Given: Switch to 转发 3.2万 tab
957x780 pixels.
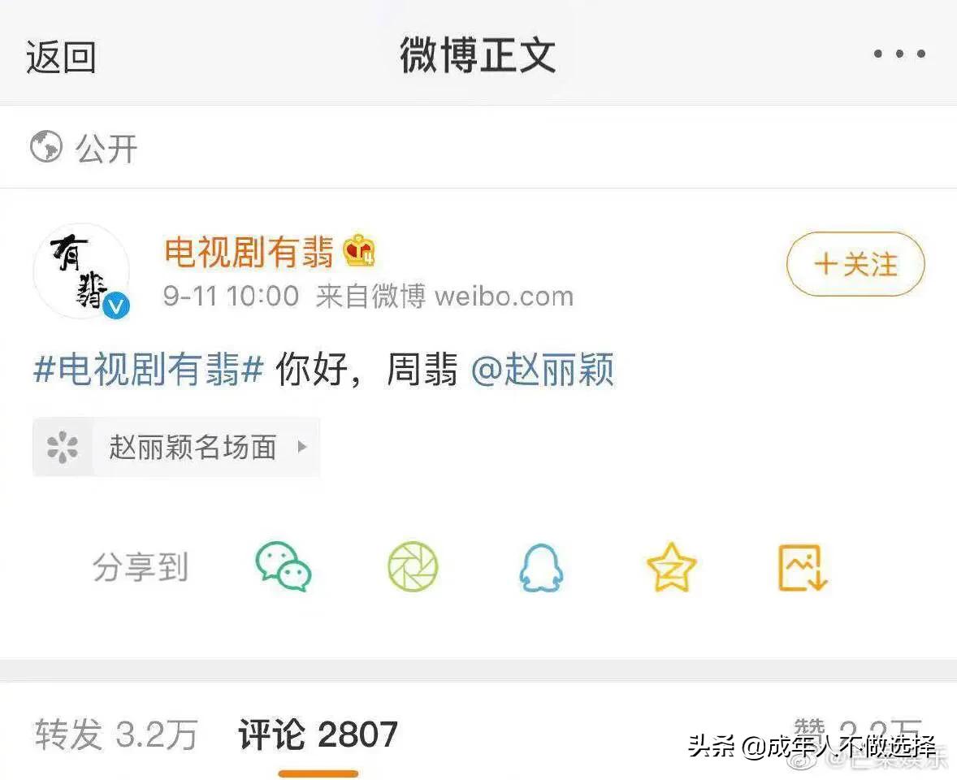Looking at the screenshot, I should coord(116,734).
